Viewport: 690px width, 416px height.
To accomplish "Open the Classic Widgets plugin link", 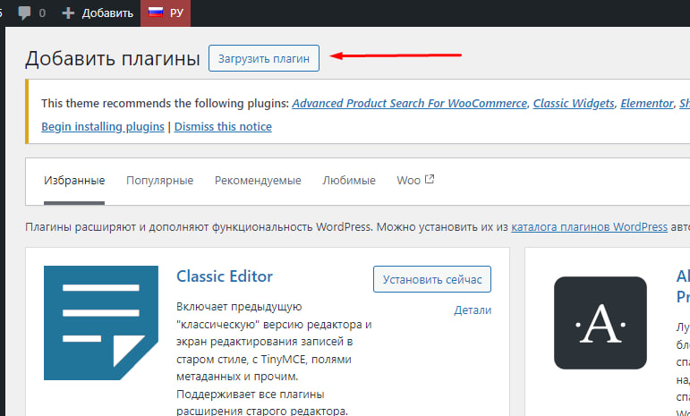I will click(574, 104).
